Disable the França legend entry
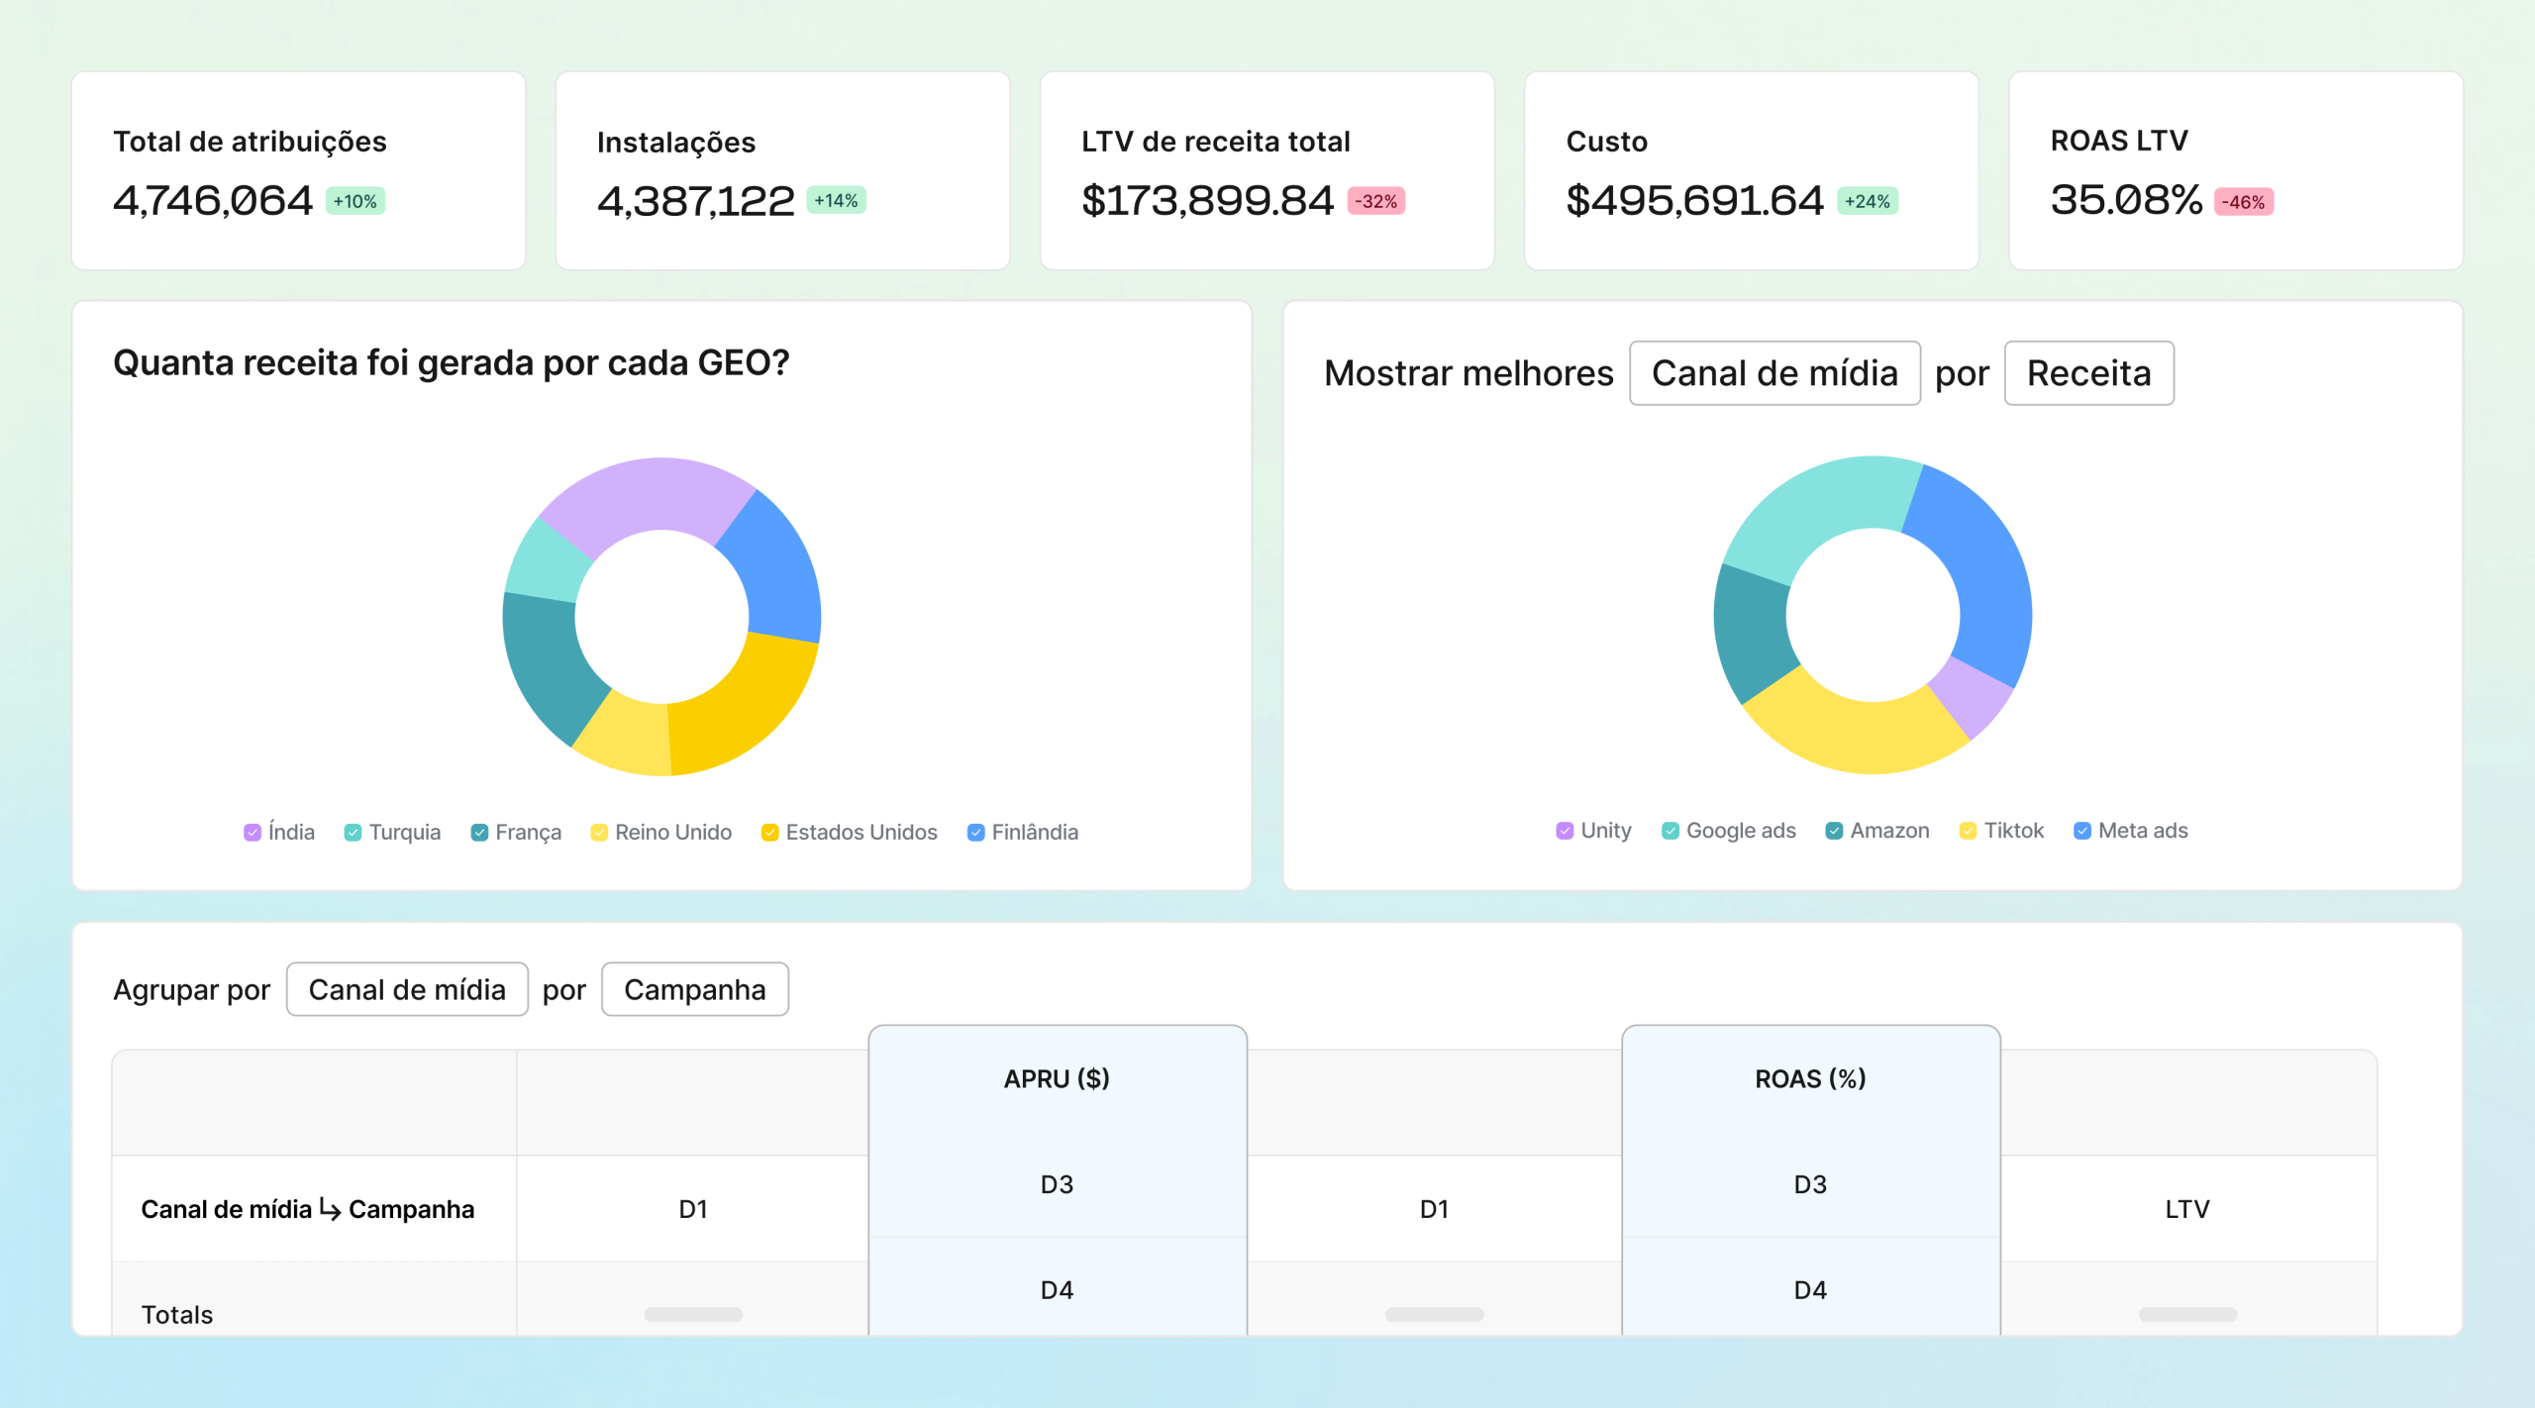The width and height of the screenshot is (2535, 1408). point(480,832)
